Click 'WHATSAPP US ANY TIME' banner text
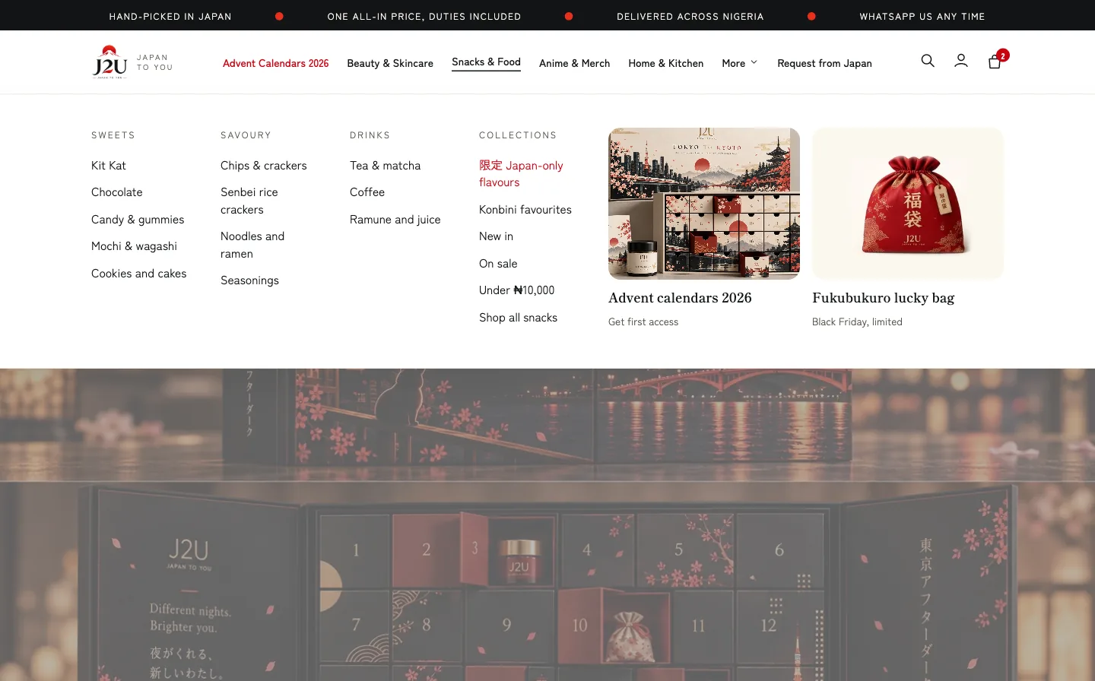The height and width of the screenshot is (681, 1095). [922, 16]
